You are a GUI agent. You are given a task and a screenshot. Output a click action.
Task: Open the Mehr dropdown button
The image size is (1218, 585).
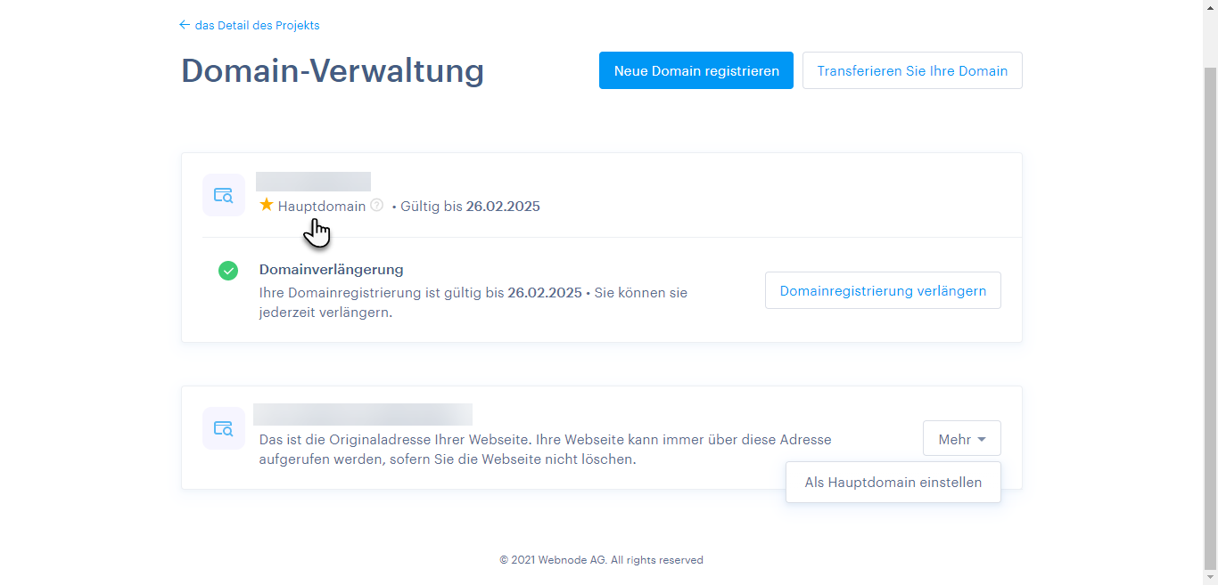coord(961,439)
